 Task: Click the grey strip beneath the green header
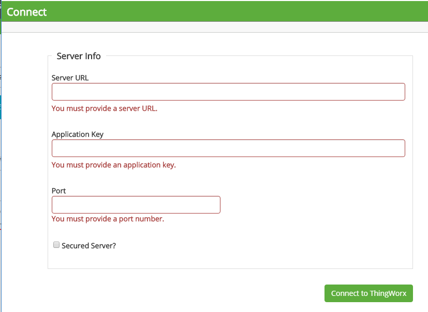(x=215, y=27)
